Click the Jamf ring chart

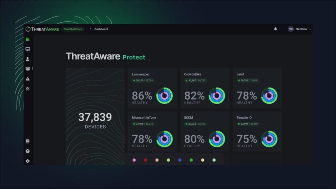click(x=269, y=95)
